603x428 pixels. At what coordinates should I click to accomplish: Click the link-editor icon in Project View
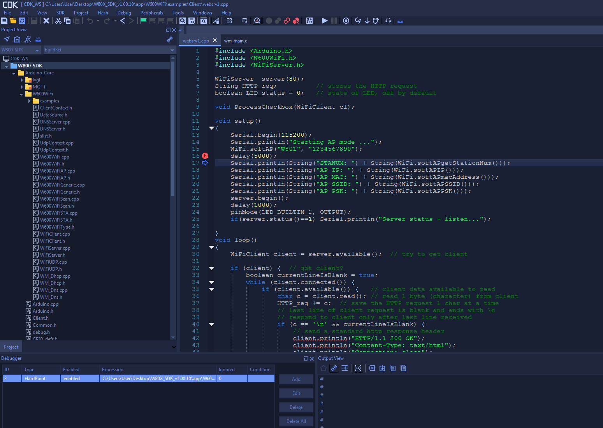pos(170,39)
